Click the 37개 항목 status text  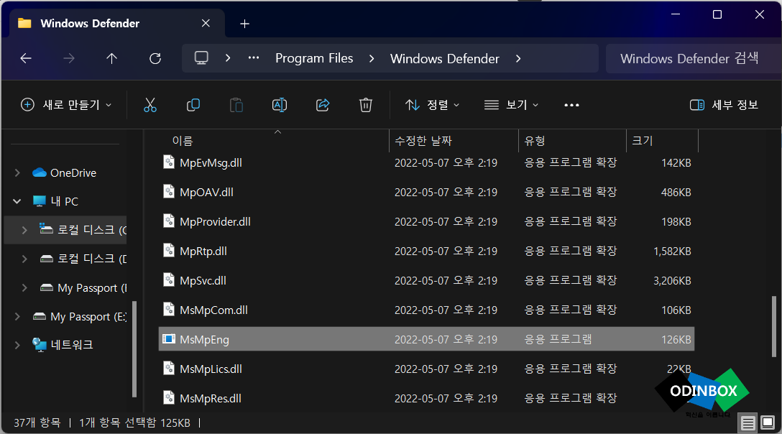[x=37, y=423]
